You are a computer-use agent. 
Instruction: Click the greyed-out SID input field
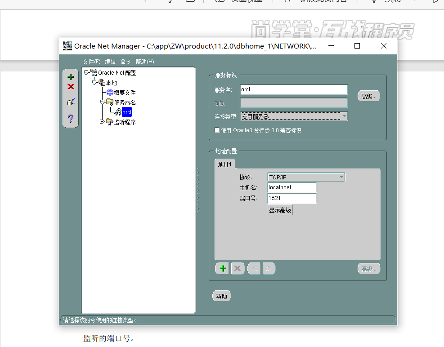click(x=294, y=103)
